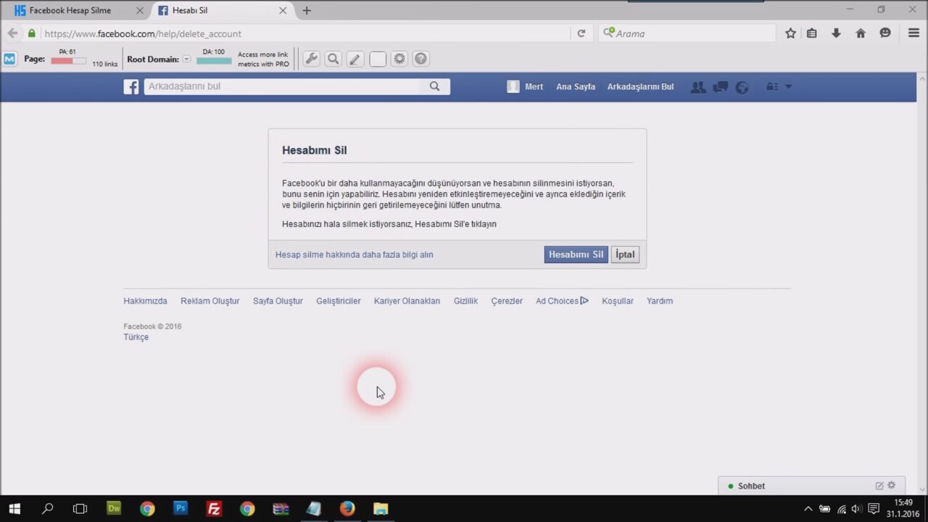Open chat settings gear in Sohbet bar
The width and height of the screenshot is (928, 522).
(892, 486)
